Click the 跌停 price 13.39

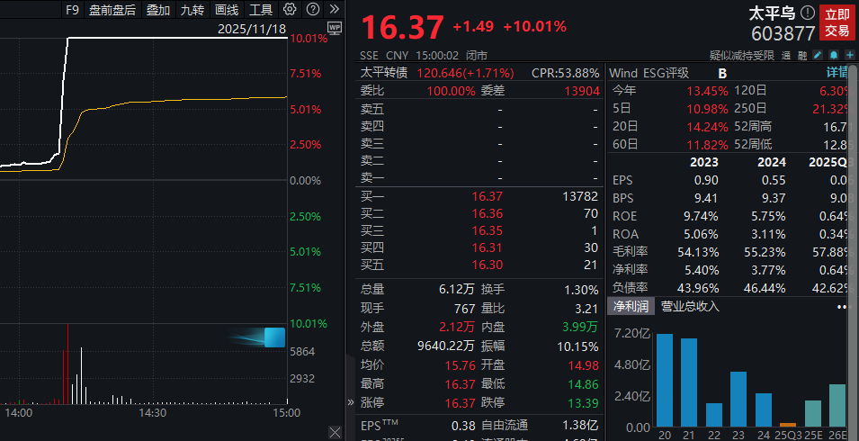[583, 403]
